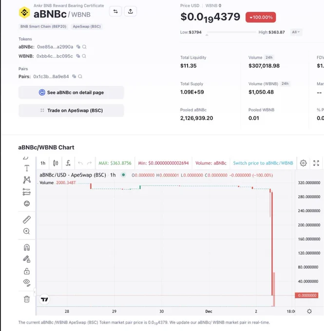Select the Zoom In tool
Screen dimensions: 324x331
(27, 231)
